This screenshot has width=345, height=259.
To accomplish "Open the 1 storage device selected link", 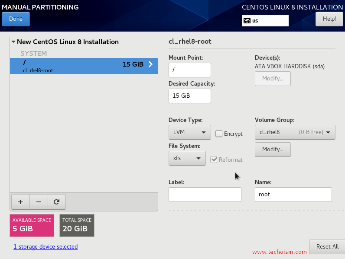I will pyautogui.click(x=46, y=247).
